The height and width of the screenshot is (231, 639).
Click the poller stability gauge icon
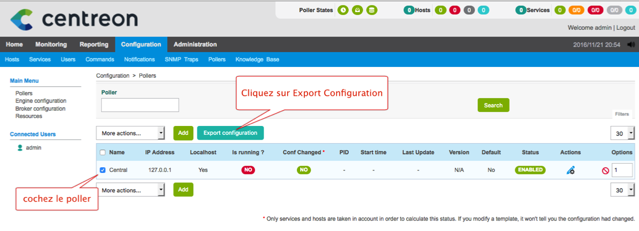click(357, 10)
